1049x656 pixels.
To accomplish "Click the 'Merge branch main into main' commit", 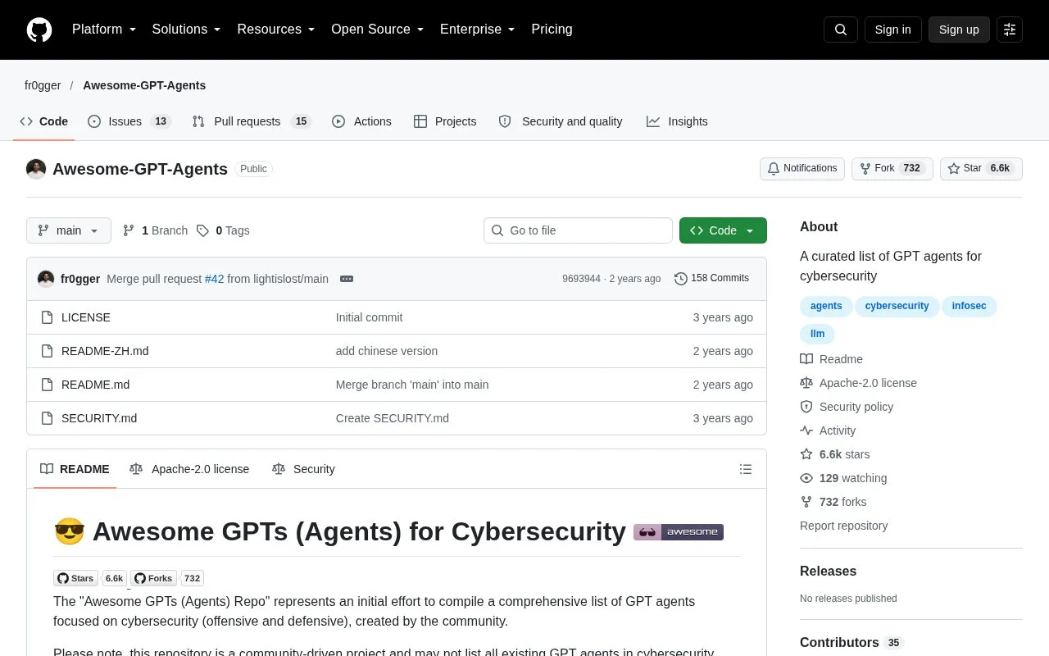I will pos(412,385).
